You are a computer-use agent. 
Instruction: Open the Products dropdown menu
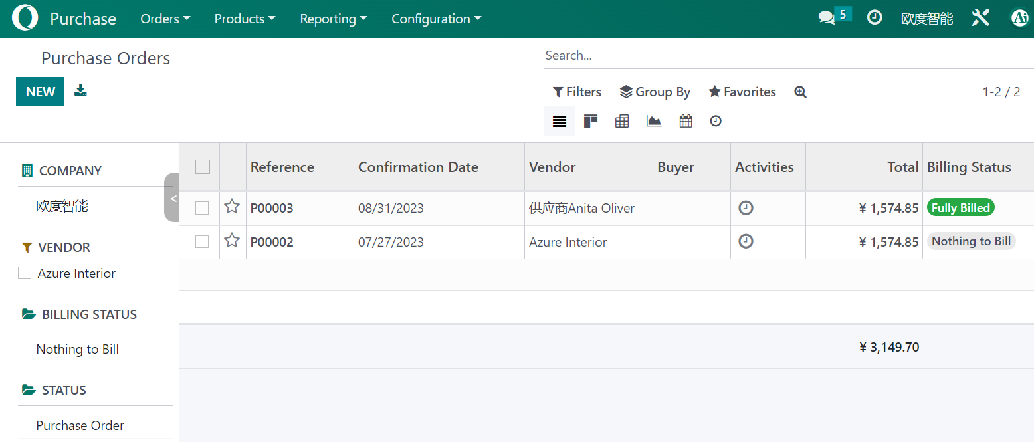click(x=245, y=19)
